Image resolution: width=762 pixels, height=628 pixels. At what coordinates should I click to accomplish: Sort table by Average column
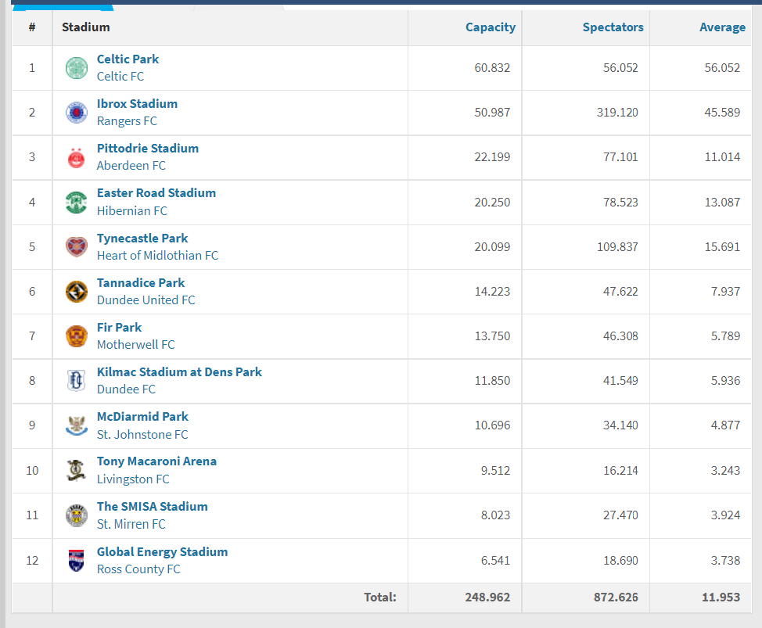tap(721, 27)
